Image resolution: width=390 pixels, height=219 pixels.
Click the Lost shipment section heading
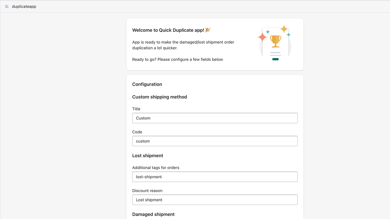pyautogui.click(x=148, y=155)
